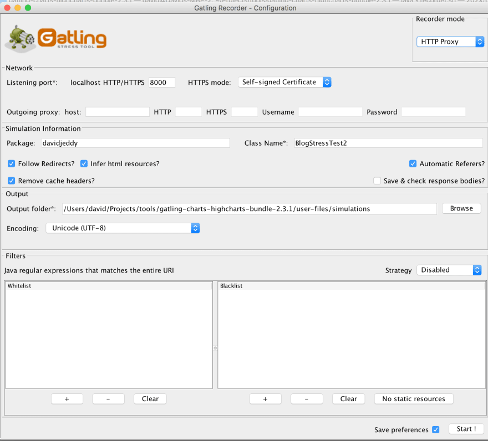Open the Recorder mode HTTP Proxy dropdown
Viewport: 488px width, 441px height.
tap(450, 42)
